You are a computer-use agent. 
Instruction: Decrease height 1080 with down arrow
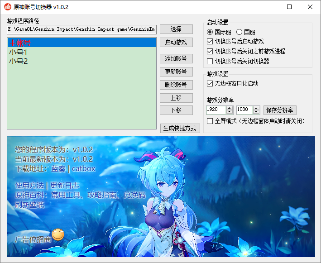click(256, 112)
